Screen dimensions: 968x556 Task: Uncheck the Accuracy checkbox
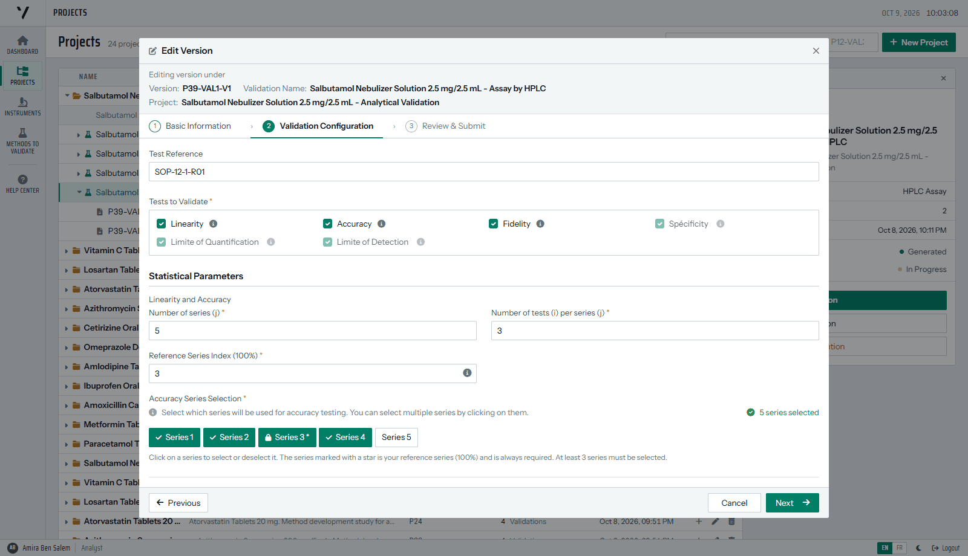click(x=327, y=224)
